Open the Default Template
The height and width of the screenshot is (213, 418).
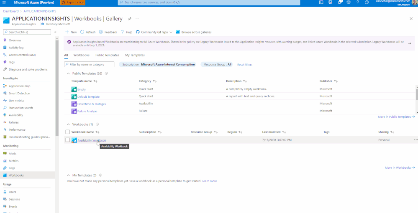[x=89, y=96]
